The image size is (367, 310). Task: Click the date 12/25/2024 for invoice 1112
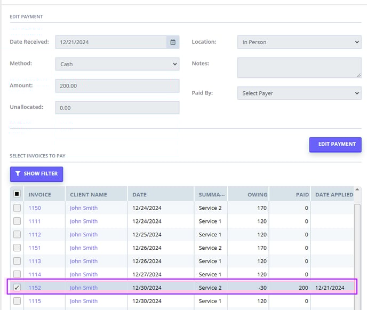[147, 235]
